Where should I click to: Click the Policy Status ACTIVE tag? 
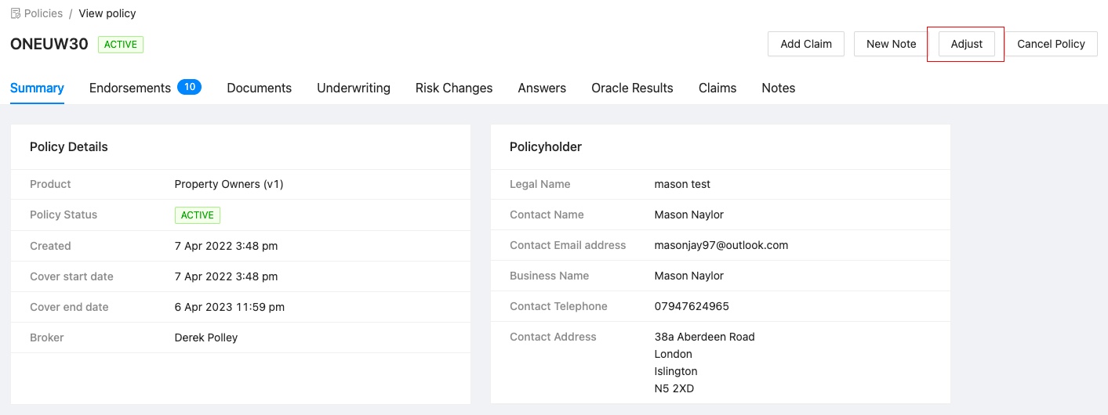click(x=198, y=215)
